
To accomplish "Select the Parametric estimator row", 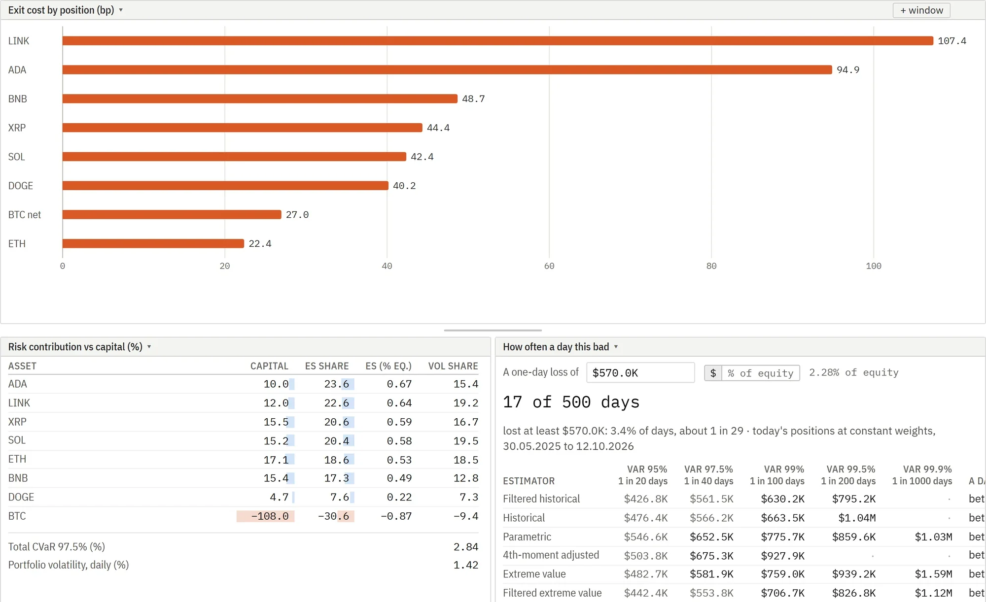I will (743, 537).
